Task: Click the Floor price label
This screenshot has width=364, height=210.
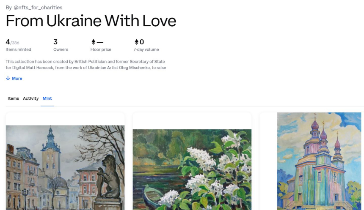Action: coord(101,50)
